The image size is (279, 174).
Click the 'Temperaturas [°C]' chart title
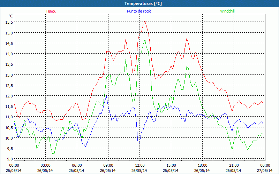(x=143, y=3)
